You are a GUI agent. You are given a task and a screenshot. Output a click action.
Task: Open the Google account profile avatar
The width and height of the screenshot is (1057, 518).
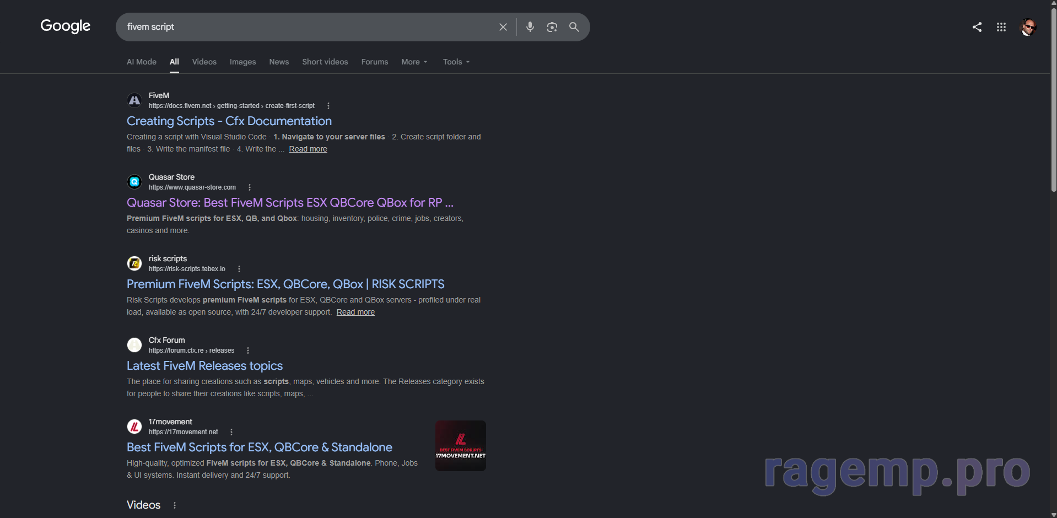point(1028,27)
